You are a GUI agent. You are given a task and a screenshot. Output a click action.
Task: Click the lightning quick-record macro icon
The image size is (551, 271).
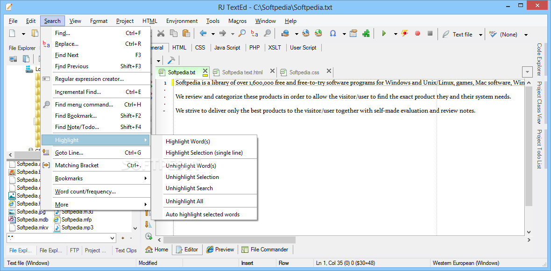tap(405, 33)
